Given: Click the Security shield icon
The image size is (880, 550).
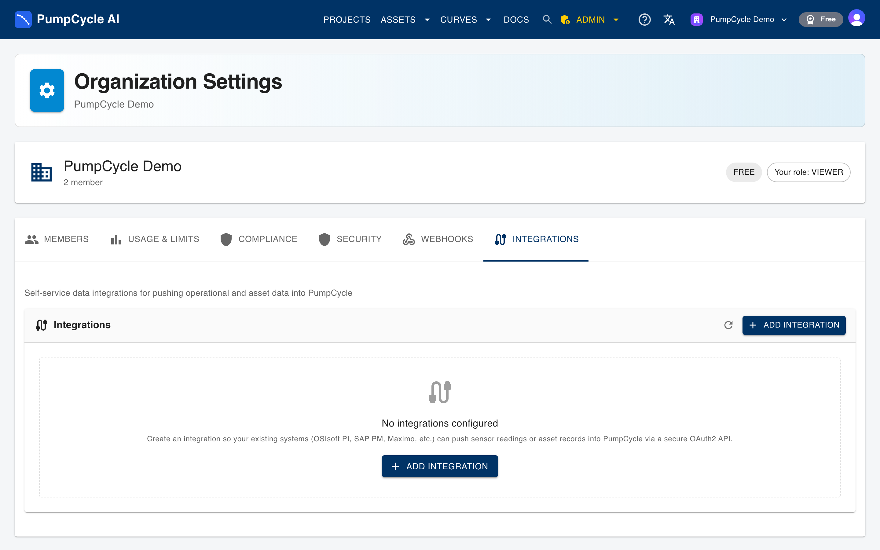Looking at the screenshot, I should coord(324,239).
